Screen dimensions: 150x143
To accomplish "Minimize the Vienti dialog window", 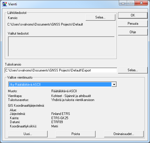I will (x=123, y=3).
